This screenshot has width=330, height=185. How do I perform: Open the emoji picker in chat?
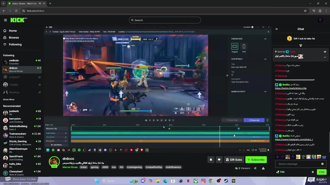322,164
